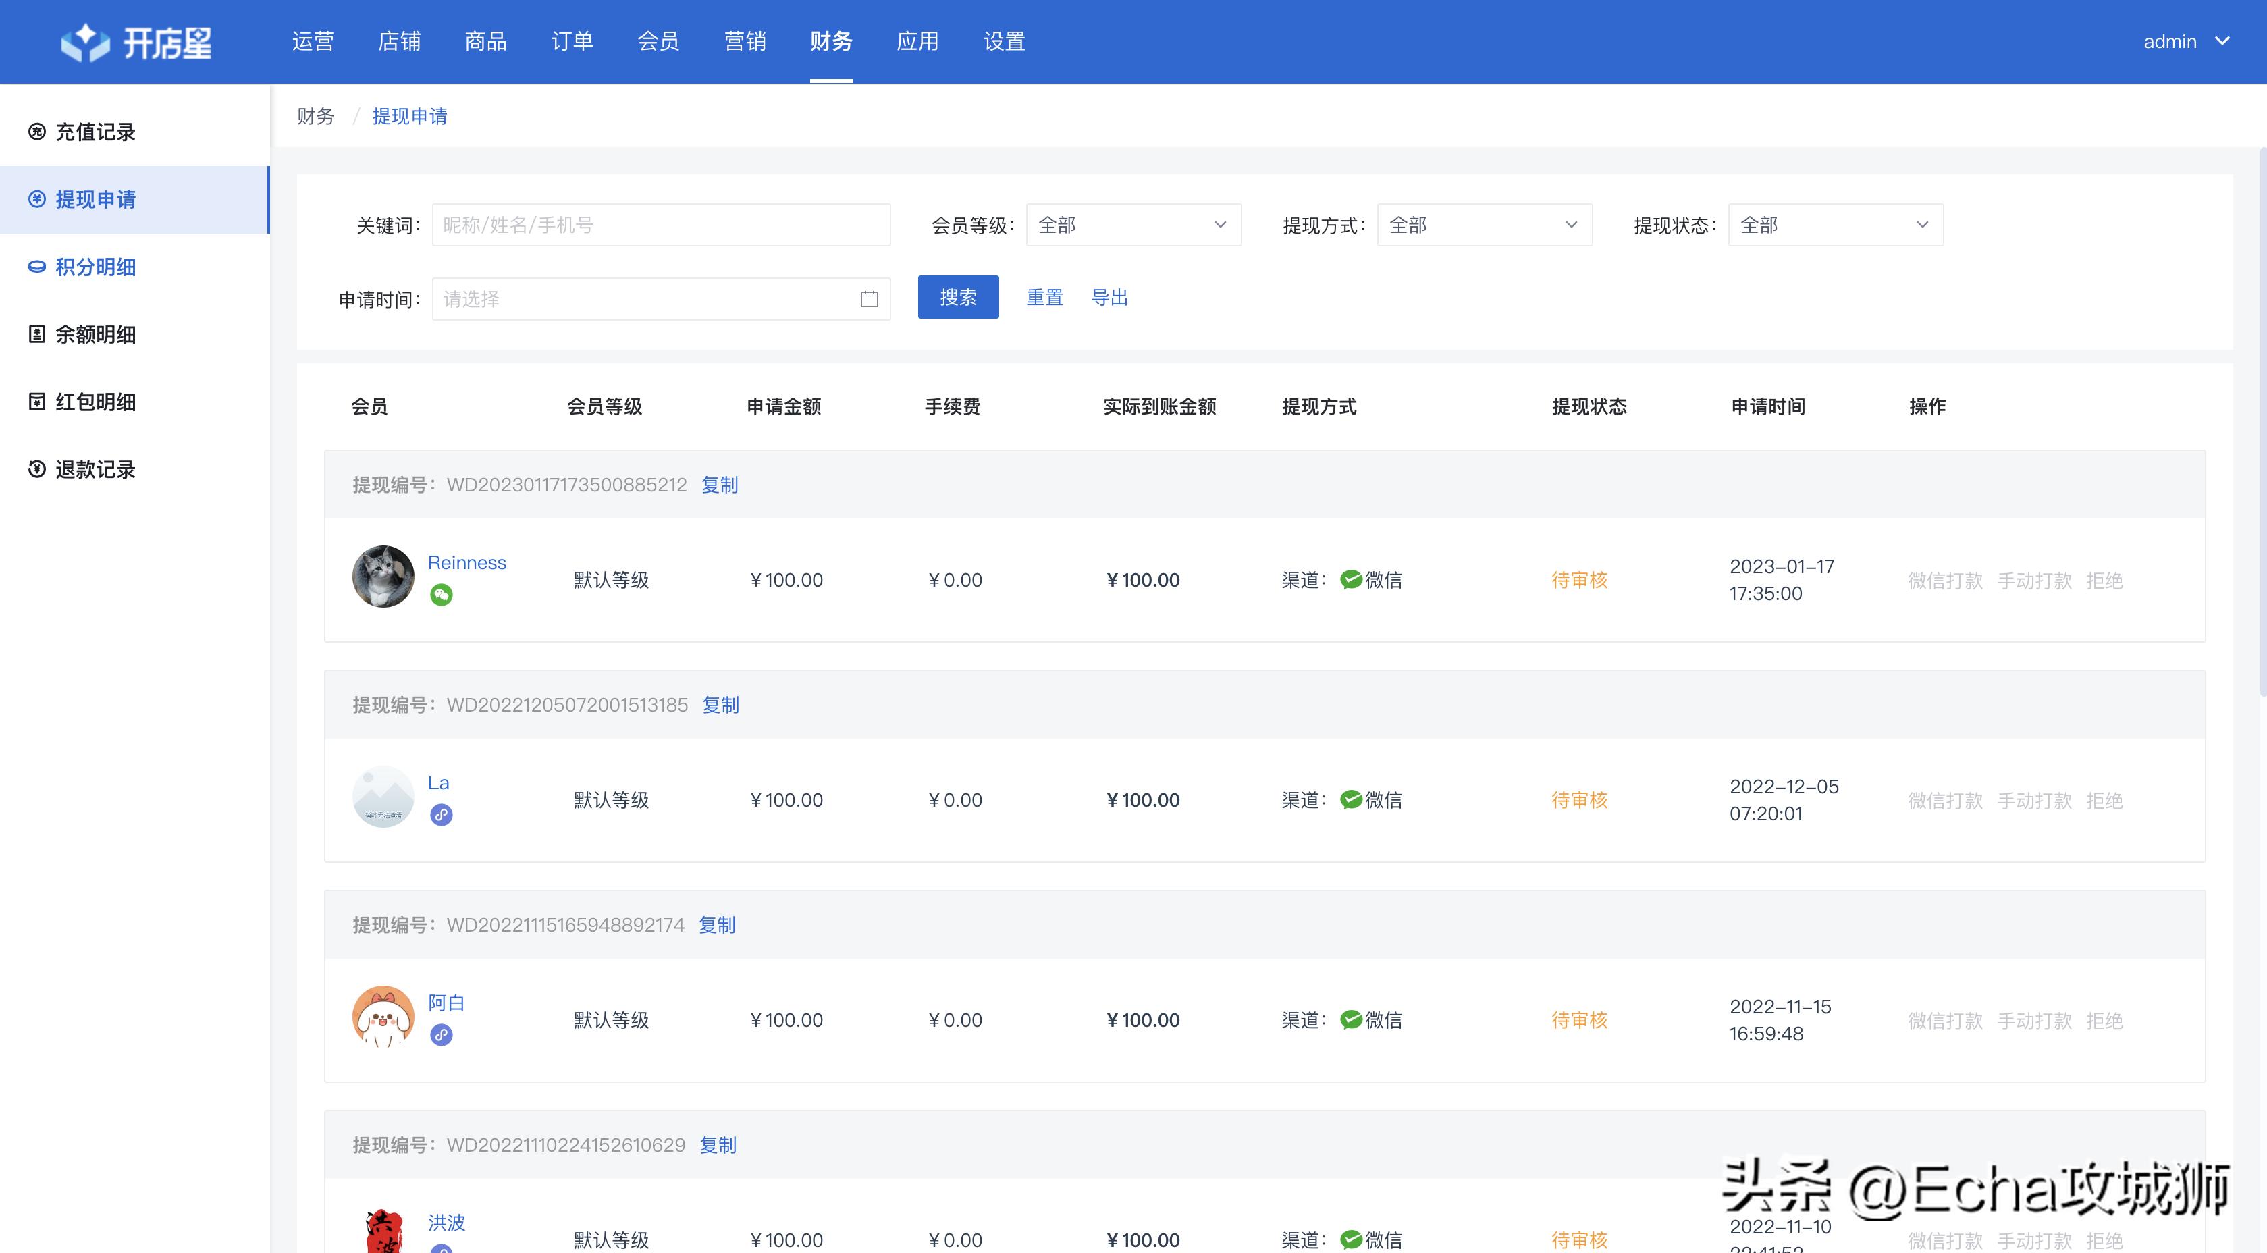Click the calendar icon in 申请时间 field
2267x1253 pixels.
[870, 298]
